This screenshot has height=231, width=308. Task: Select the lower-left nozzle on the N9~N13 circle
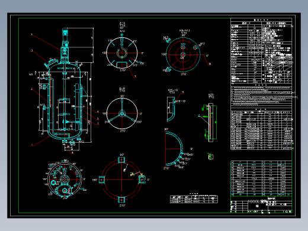(168, 69)
